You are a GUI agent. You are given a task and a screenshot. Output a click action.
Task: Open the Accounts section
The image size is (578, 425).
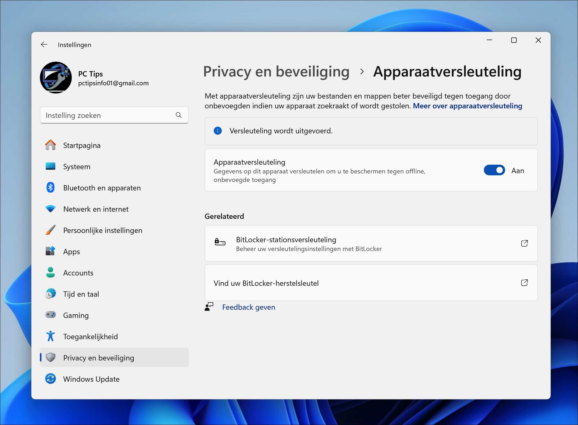coord(78,273)
